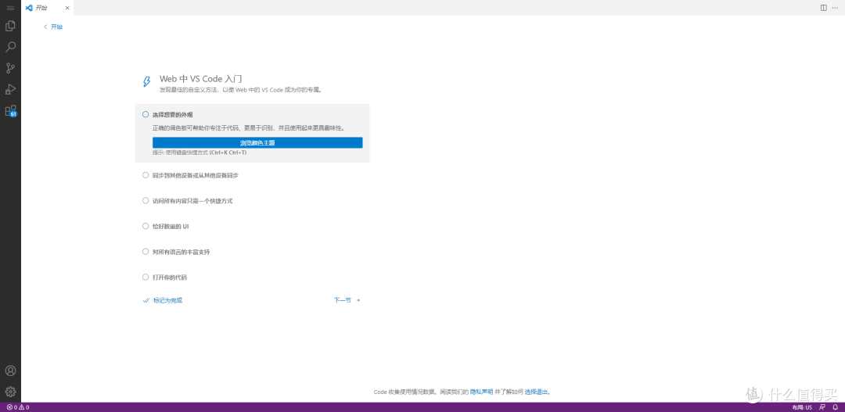
Task: Open the hamburger application menu
Action: click(10, 8)
